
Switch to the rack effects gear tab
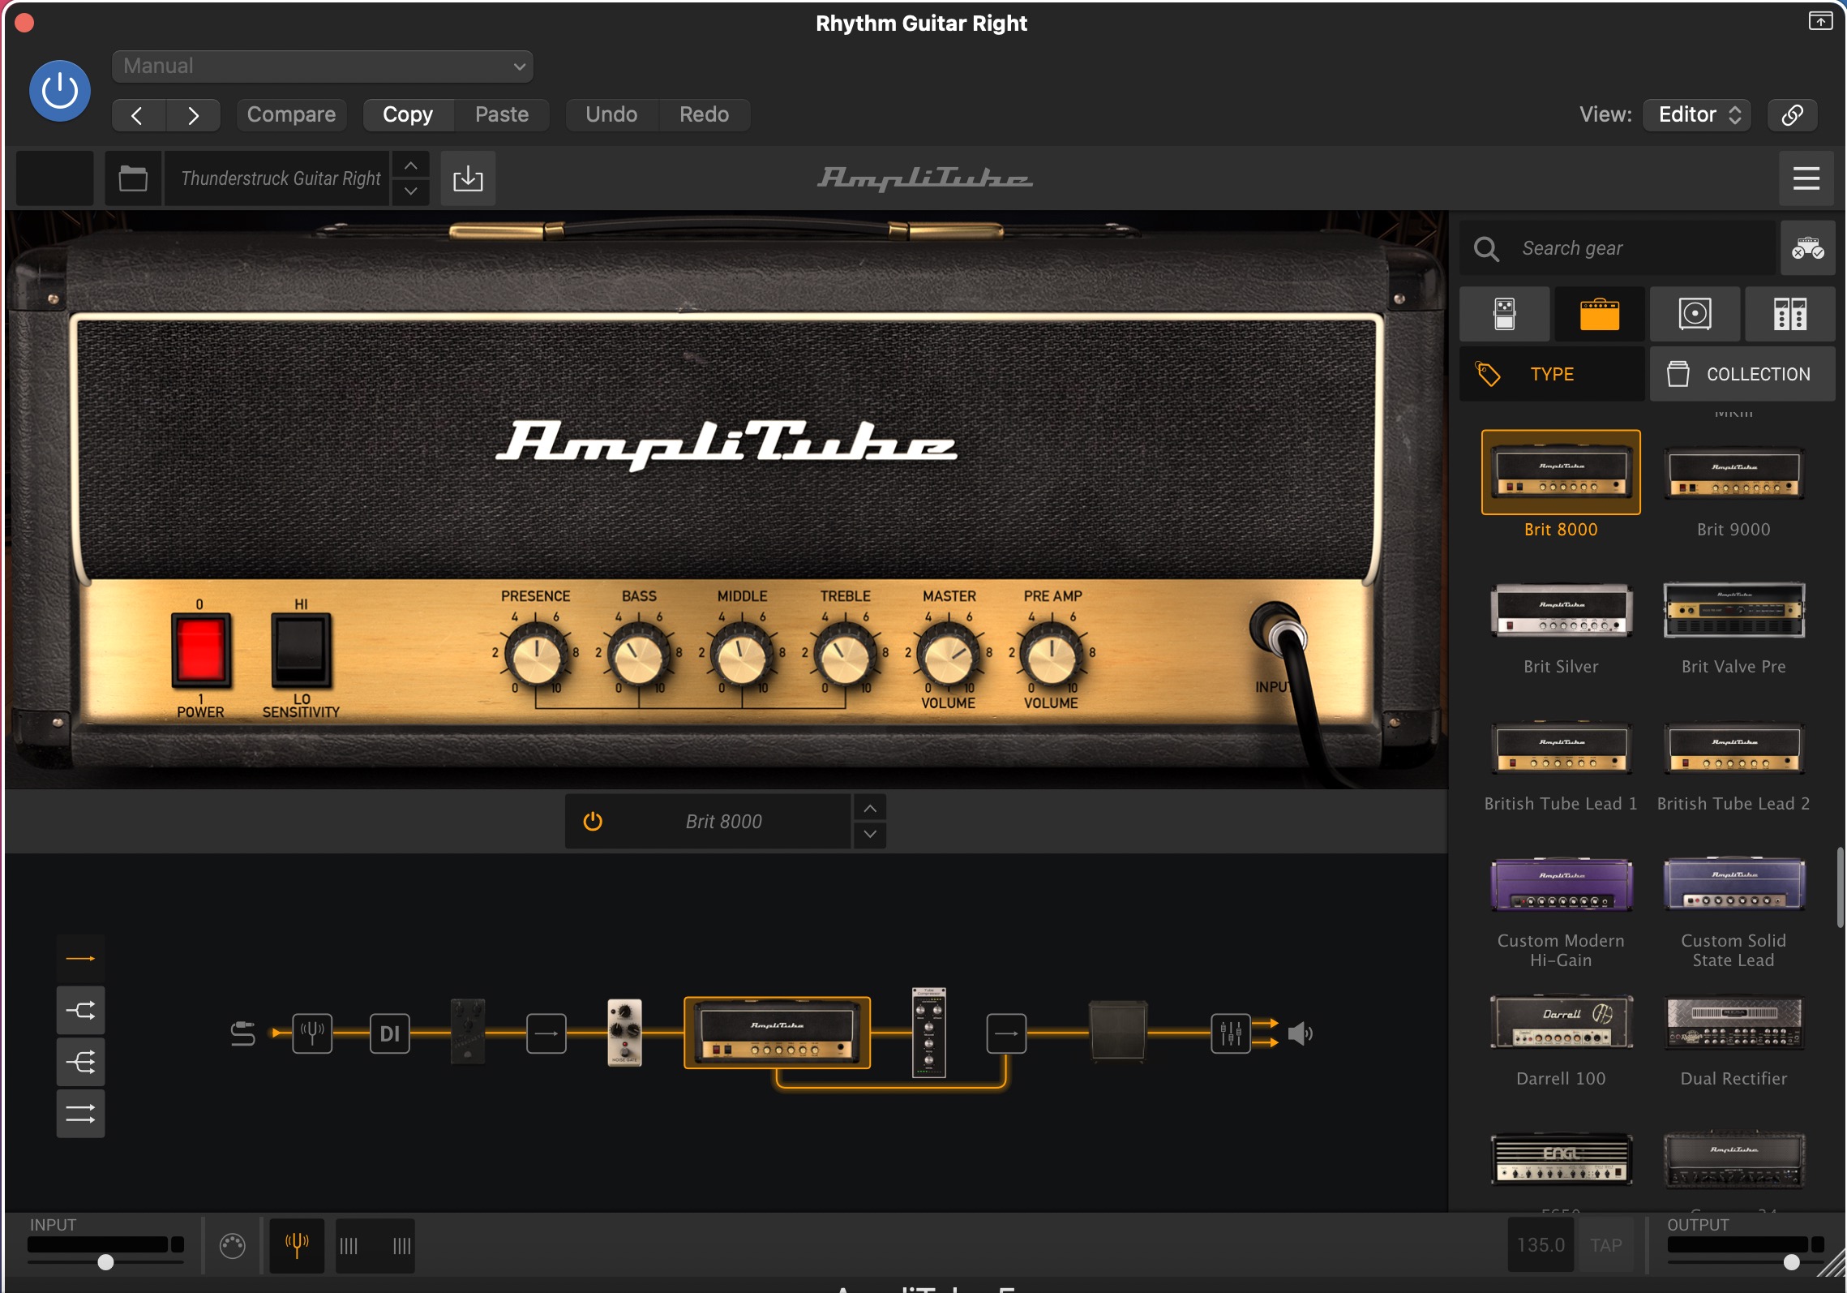pos(1789,314)
